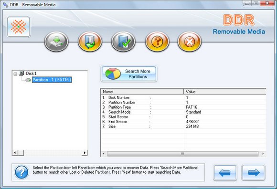Viewport: 277px width, 189px height.
Task: Click the drive download toolbar button
Action: coord(56,42)
